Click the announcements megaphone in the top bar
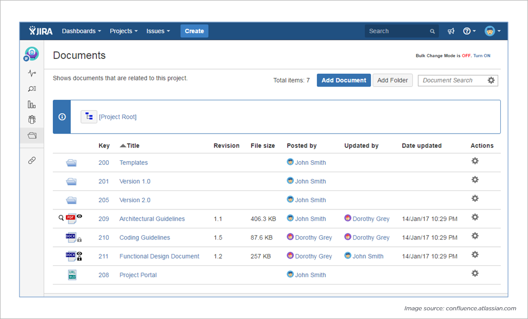 [x=451, y=31]
